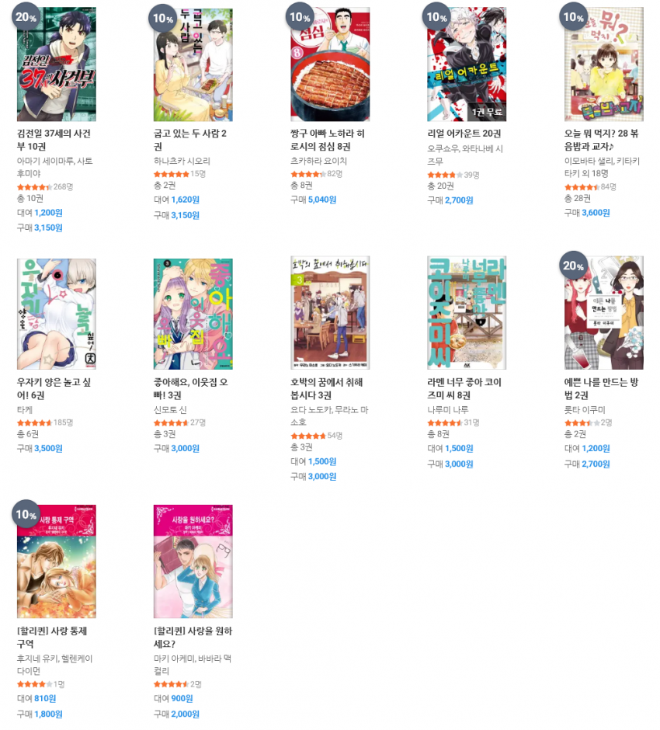Screen dimensions: 660x730
Task: Click purchase price 5,040원
Action: [x=322, y=200]
